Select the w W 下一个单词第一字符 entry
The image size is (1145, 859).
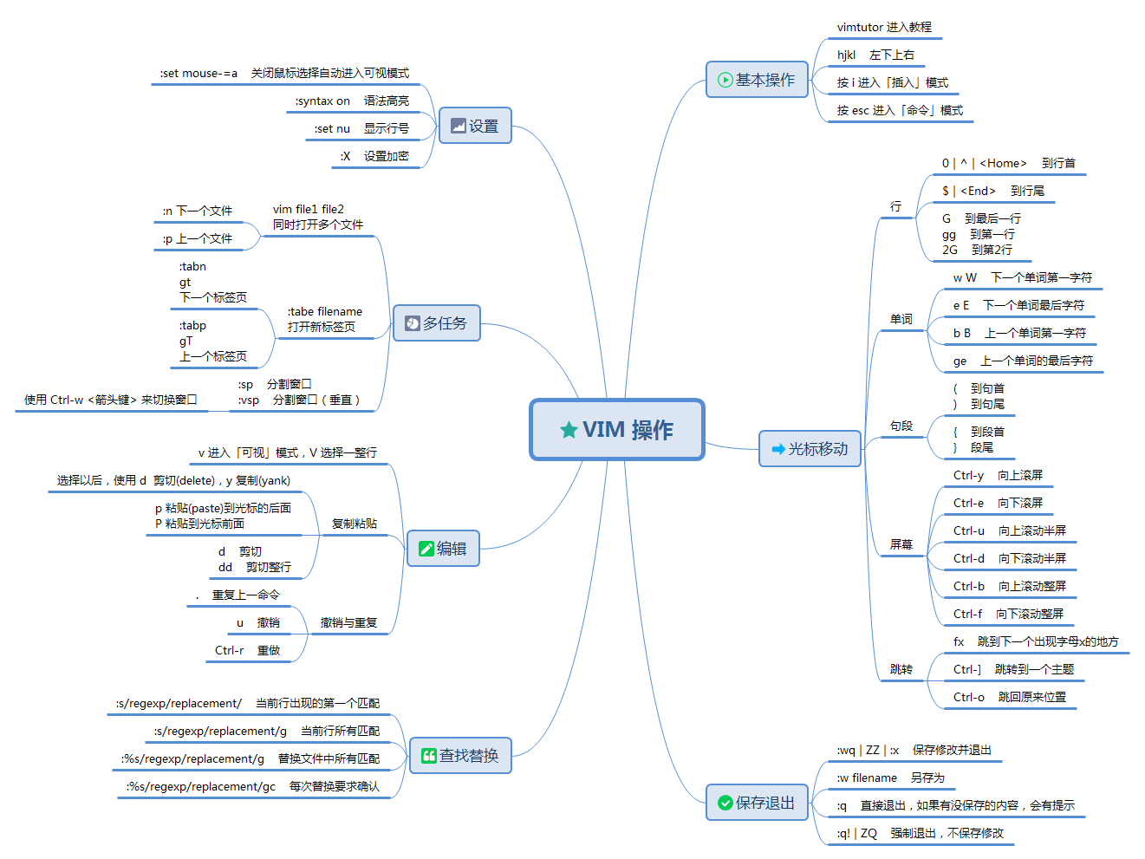pos(1023,277)
